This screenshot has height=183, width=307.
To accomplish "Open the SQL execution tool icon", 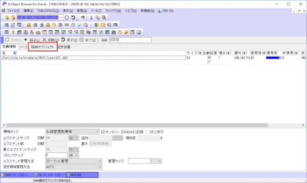I will click(7, 25).
